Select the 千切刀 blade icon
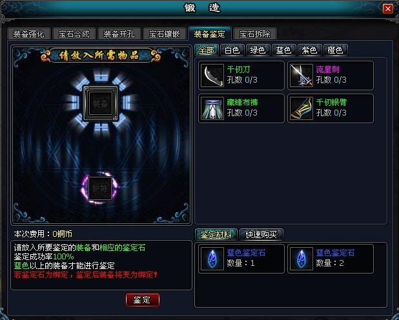Viewport: 399px width, 320px height. pos(212,75)
